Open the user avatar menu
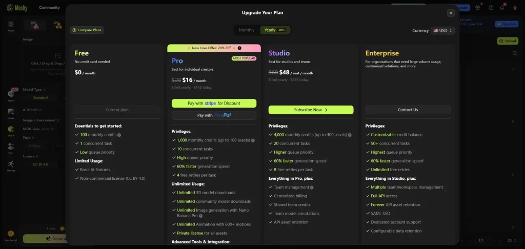525x249 pixels. point(515,7)
